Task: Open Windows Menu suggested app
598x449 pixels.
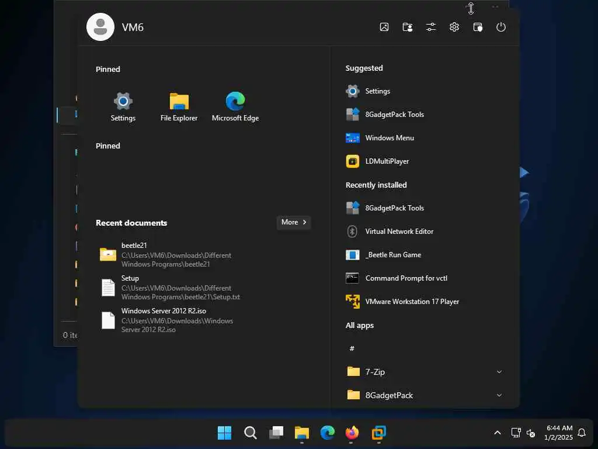Action: pos(425,138)
